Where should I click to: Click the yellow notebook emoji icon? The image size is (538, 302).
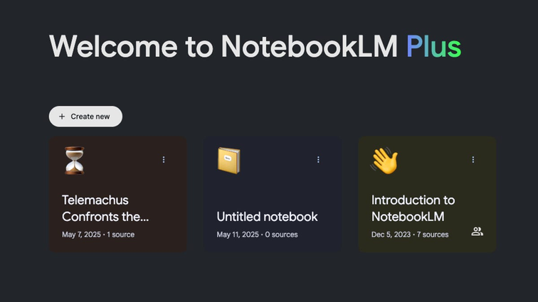[229, 161]
